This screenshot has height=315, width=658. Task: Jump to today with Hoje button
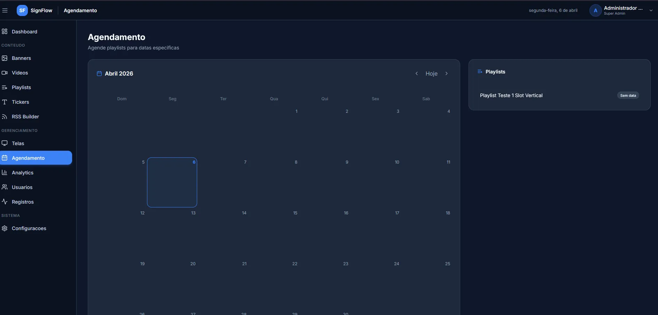click(x=432, y=73)
